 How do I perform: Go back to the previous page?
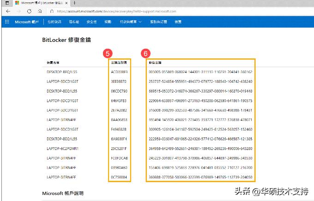[x=8, y=11]
